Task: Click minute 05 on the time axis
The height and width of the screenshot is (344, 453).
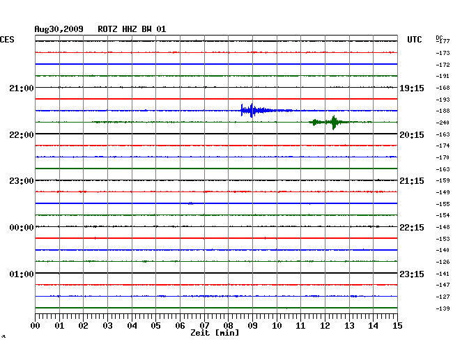Action: click(x=155, y=326)
